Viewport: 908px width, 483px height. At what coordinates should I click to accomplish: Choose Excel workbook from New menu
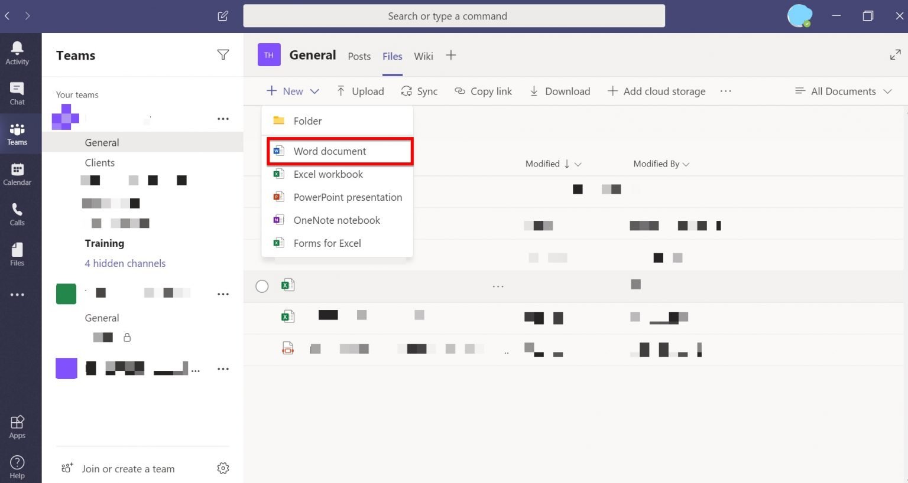(337, 174)
